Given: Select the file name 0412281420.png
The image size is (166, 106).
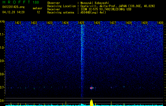Looking at the screenshot, I should pos(13,7).
